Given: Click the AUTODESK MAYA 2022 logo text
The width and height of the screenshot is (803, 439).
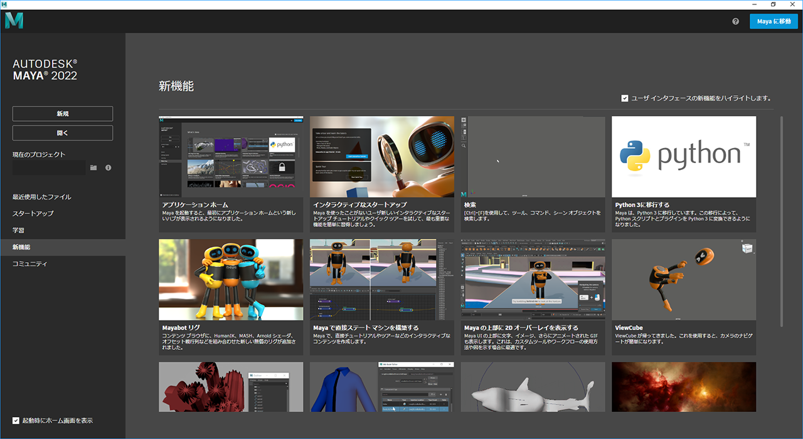Looking at the screenshot, I should click(45, 70).
